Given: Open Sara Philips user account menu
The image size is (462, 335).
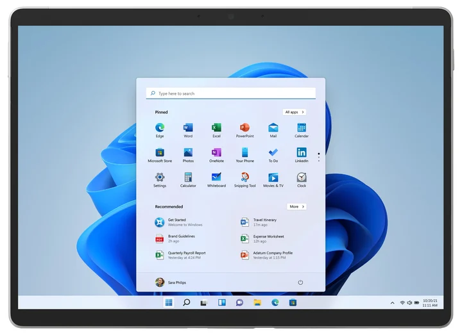Looking at the screenshot, I should (x=171, y=282).
